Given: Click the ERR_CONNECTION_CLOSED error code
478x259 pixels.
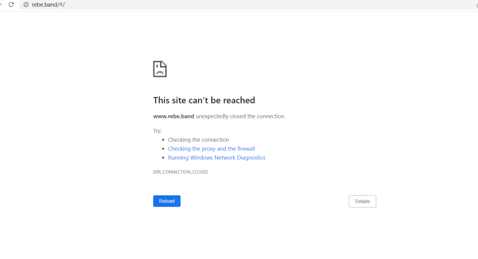Looking at the screenshot, I should 181,172.
